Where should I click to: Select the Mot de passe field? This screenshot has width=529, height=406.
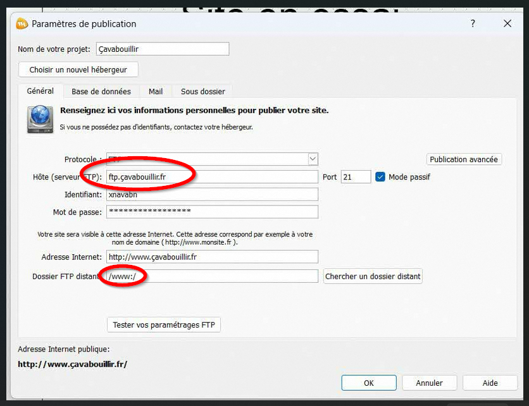click(x=212, y=212)
